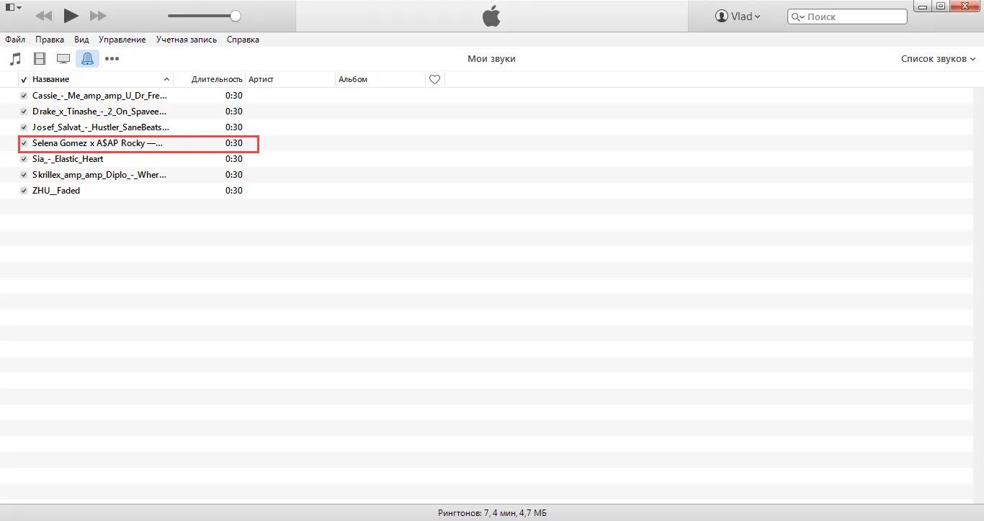Select the Skrillex_amp_amp_Diplo tone
The width and height of the screenshot is (984, 521).
tap(99, 175)
